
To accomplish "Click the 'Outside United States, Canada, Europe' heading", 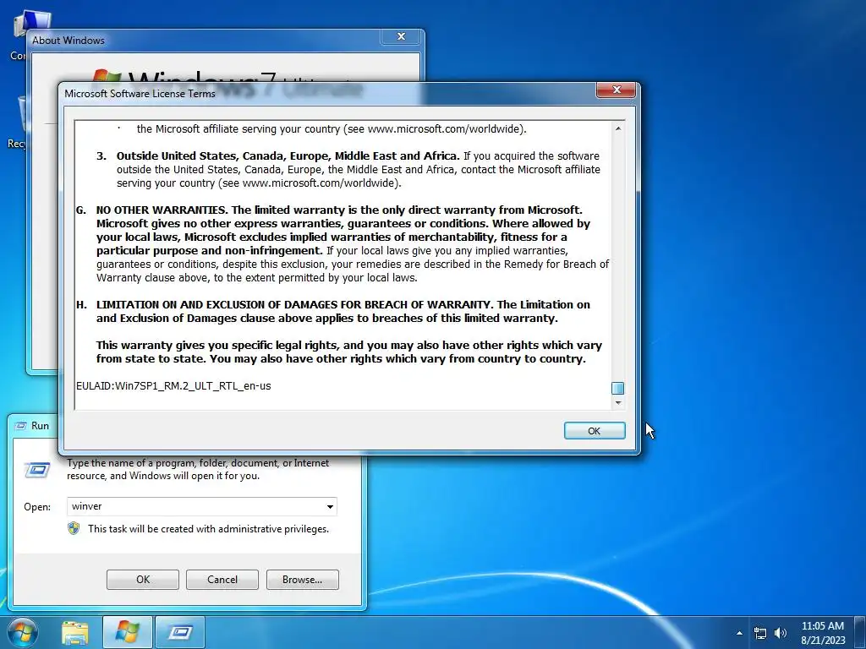I will click(x=288, y=155).
